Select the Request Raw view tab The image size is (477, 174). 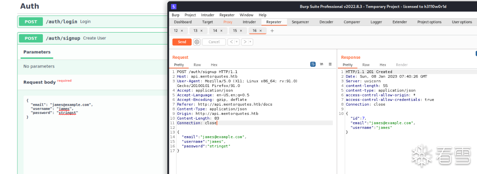pyautogui.click(x=197, y=65)
